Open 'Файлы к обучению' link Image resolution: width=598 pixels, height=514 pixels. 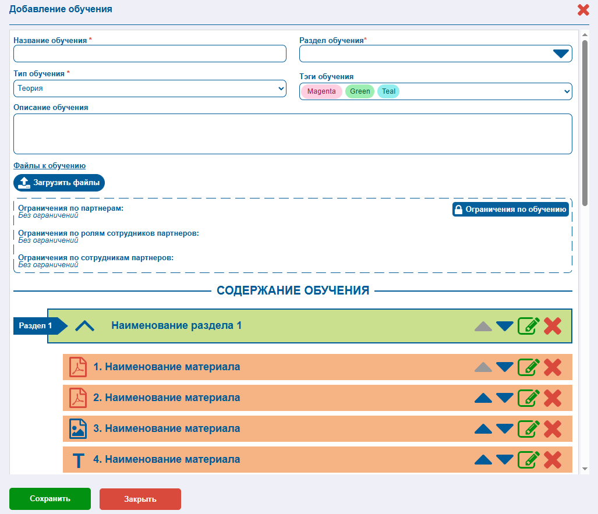(x=49, y=166)
